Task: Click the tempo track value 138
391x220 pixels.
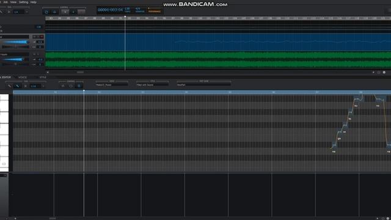Action: tap(38, 27)
